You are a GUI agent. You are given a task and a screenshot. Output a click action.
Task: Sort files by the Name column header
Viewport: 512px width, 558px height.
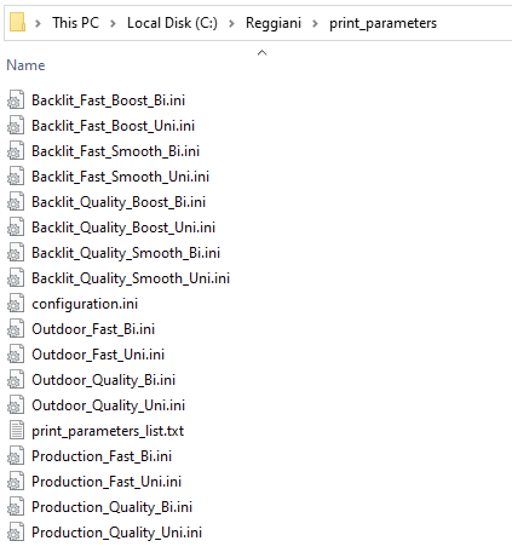26,65
